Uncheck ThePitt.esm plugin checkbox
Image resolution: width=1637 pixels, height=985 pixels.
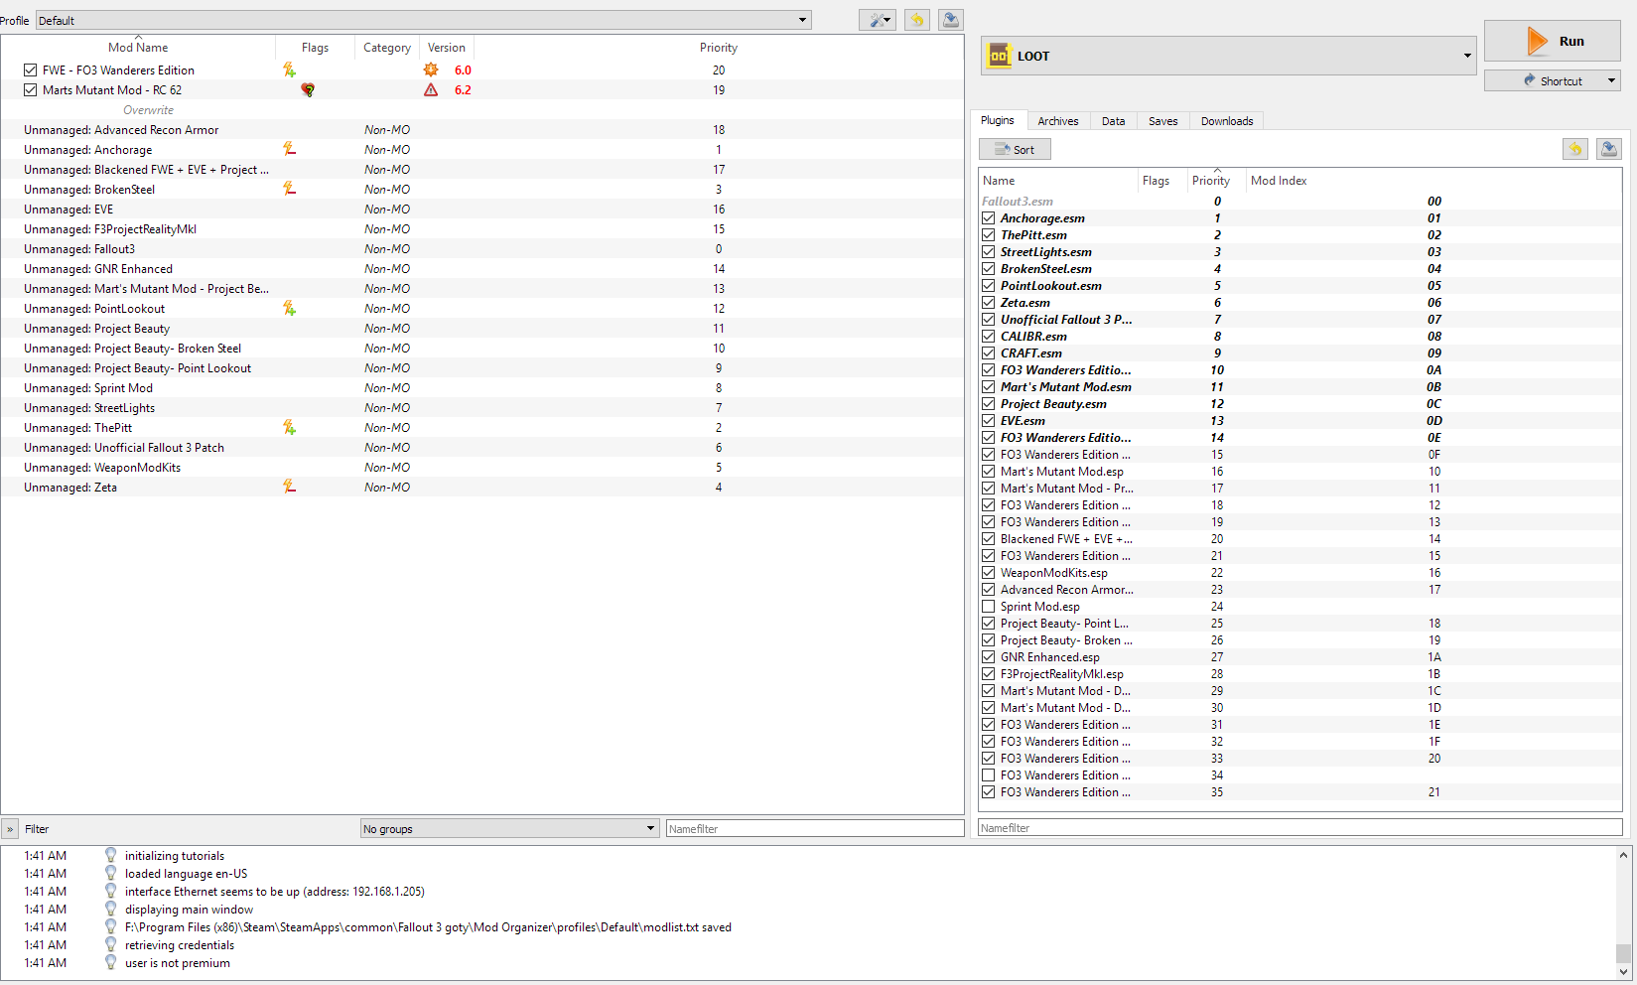click(988, 235)
